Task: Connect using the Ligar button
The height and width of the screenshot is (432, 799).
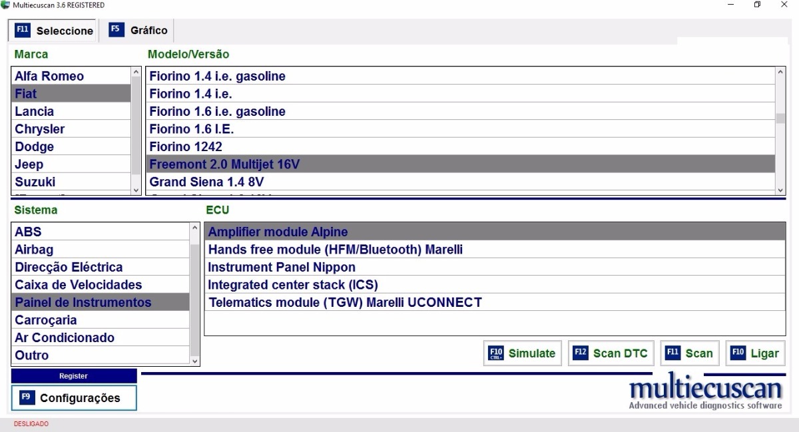Action: click(x=756, y=353)
